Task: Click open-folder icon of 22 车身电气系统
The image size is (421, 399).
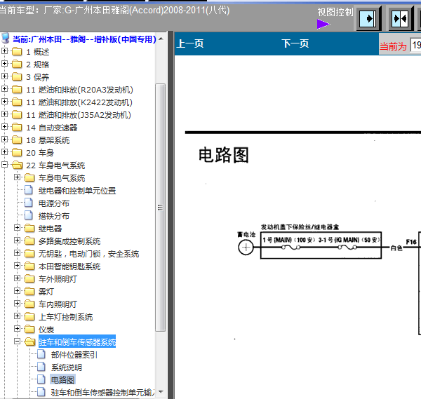Action: 17,165
